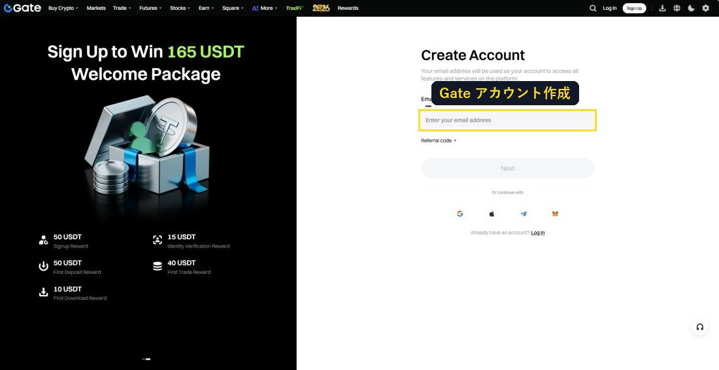Click the Next button
Image resolution: width=719 pixels, height=370 pixels.
(508, 168)
